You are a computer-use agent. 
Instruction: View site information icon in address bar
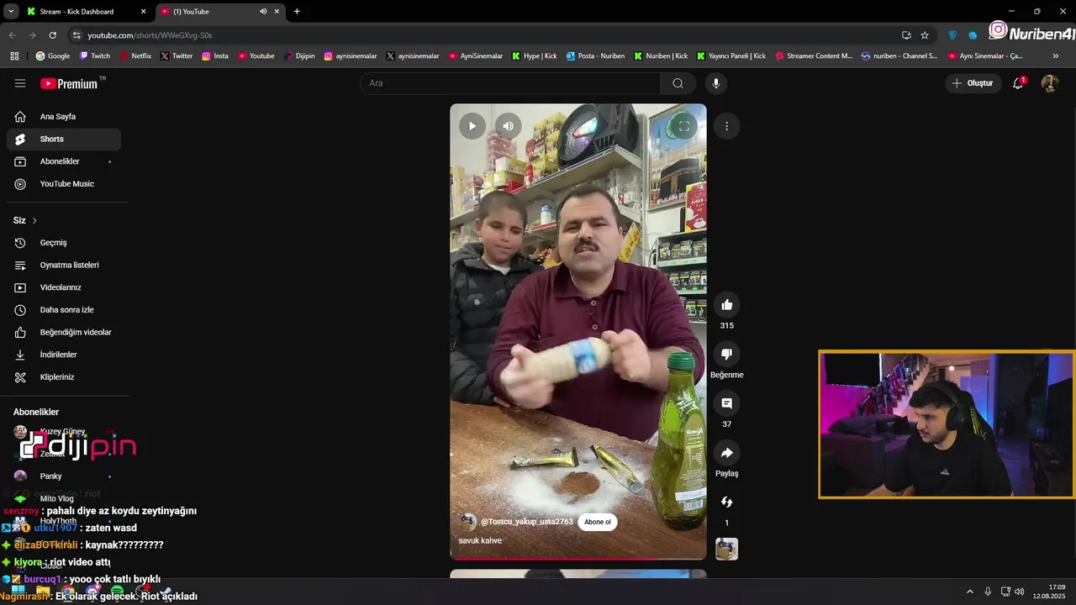[76, 35]
